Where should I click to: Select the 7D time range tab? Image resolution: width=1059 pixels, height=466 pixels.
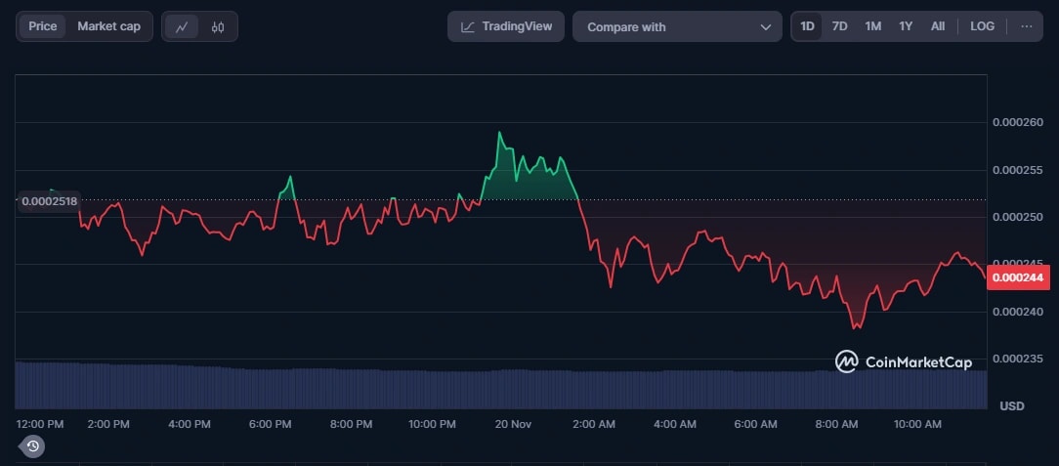click(x=839, y=26)
